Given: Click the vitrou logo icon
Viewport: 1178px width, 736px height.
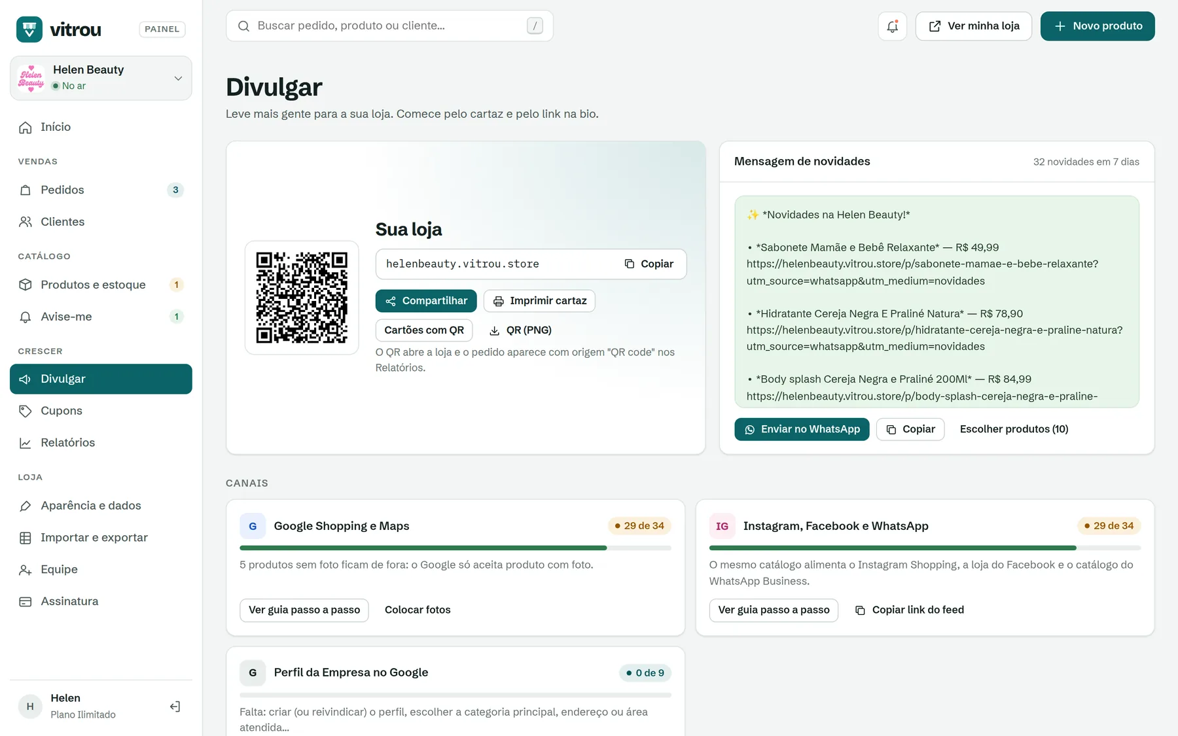Looking at the screenshot, I should tap(29, 29).
